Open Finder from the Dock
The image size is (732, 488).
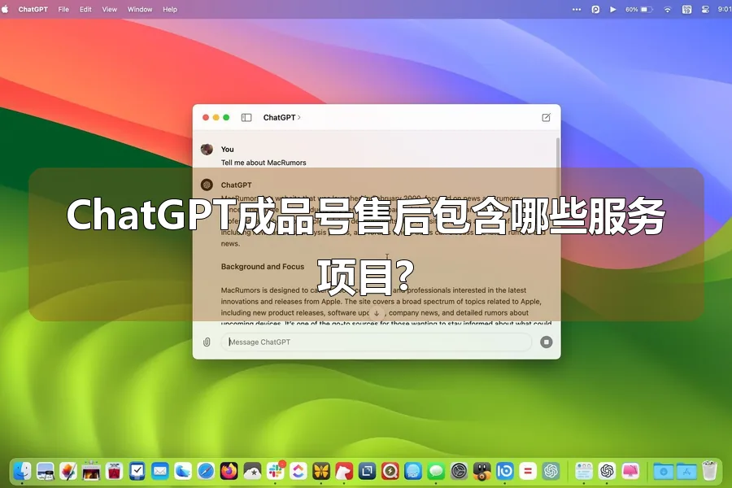tap(22, 471)
